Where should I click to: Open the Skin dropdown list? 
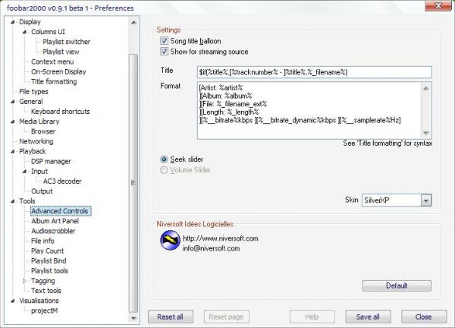425,200
